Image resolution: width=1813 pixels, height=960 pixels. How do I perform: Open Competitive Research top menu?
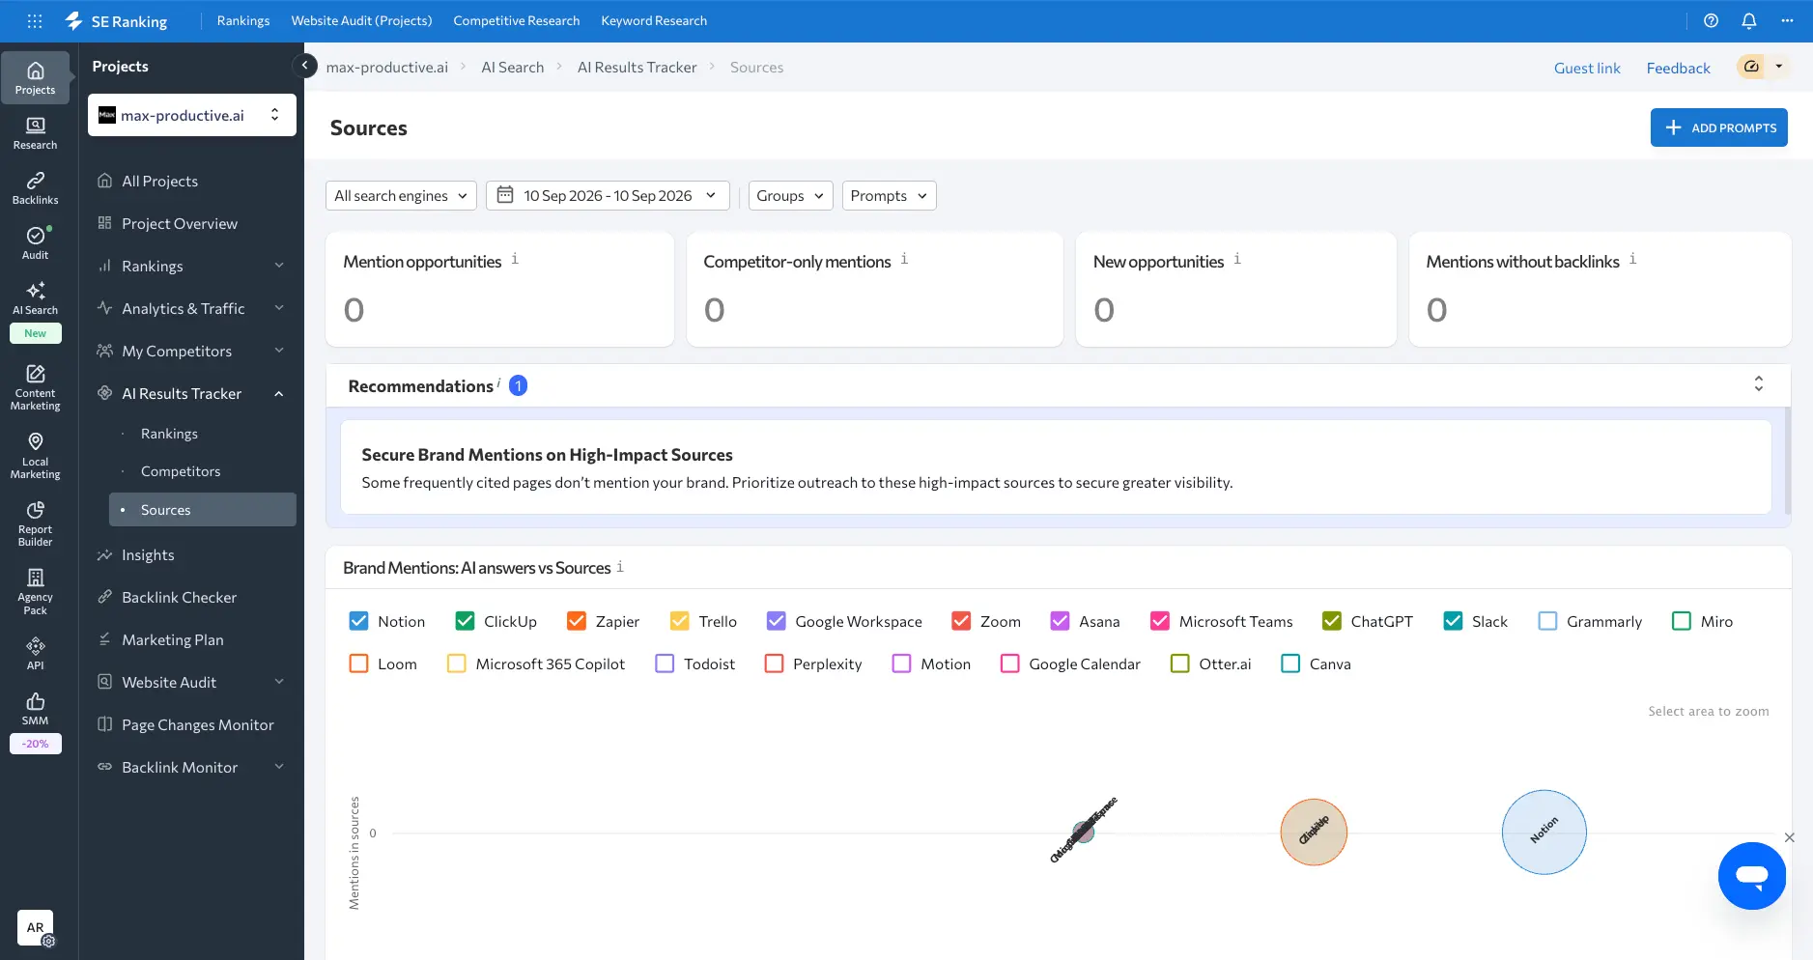517,20
